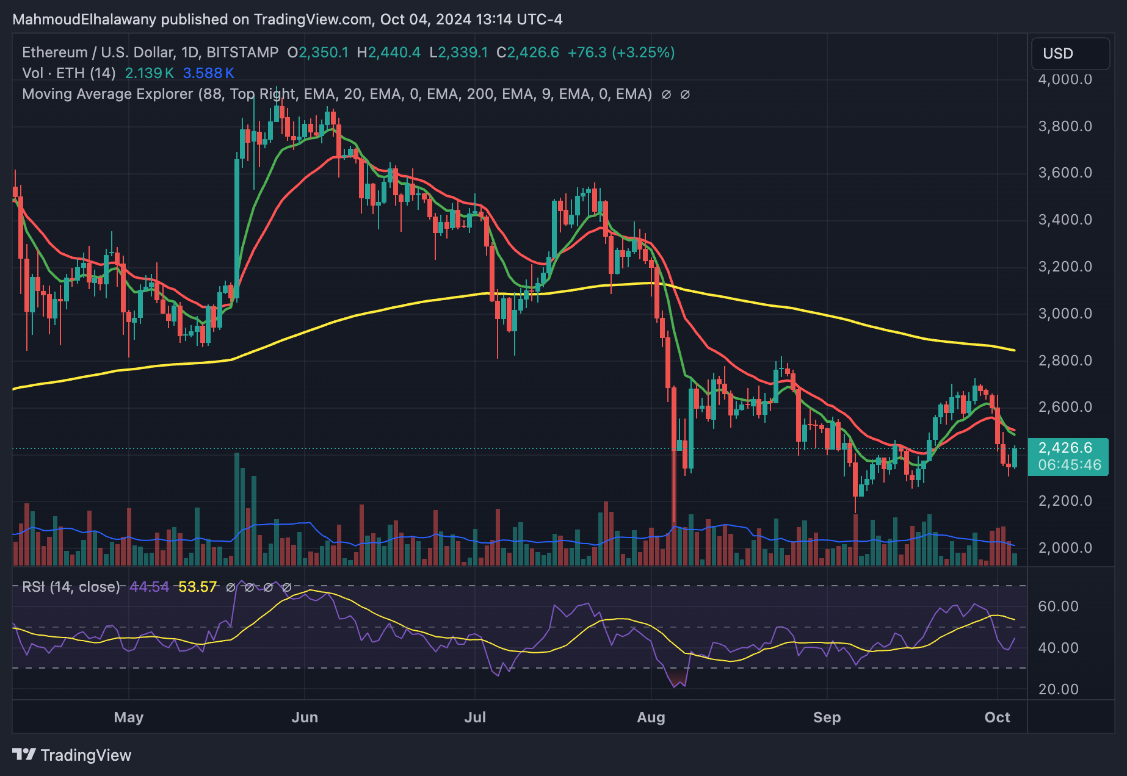The image size is (1127, 776).
Task: Click the first ø icon in RSI legend
Action: 231,587
